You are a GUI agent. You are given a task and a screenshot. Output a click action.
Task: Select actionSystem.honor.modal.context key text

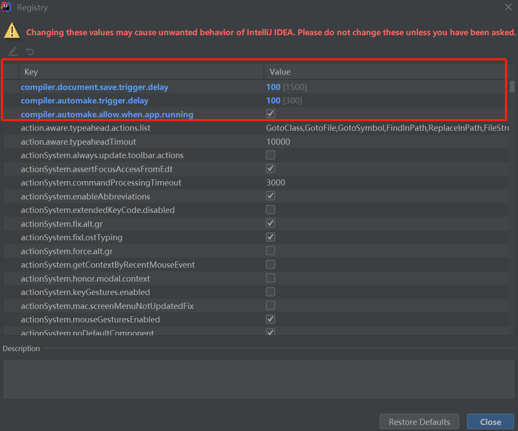(x=85, y=279)
